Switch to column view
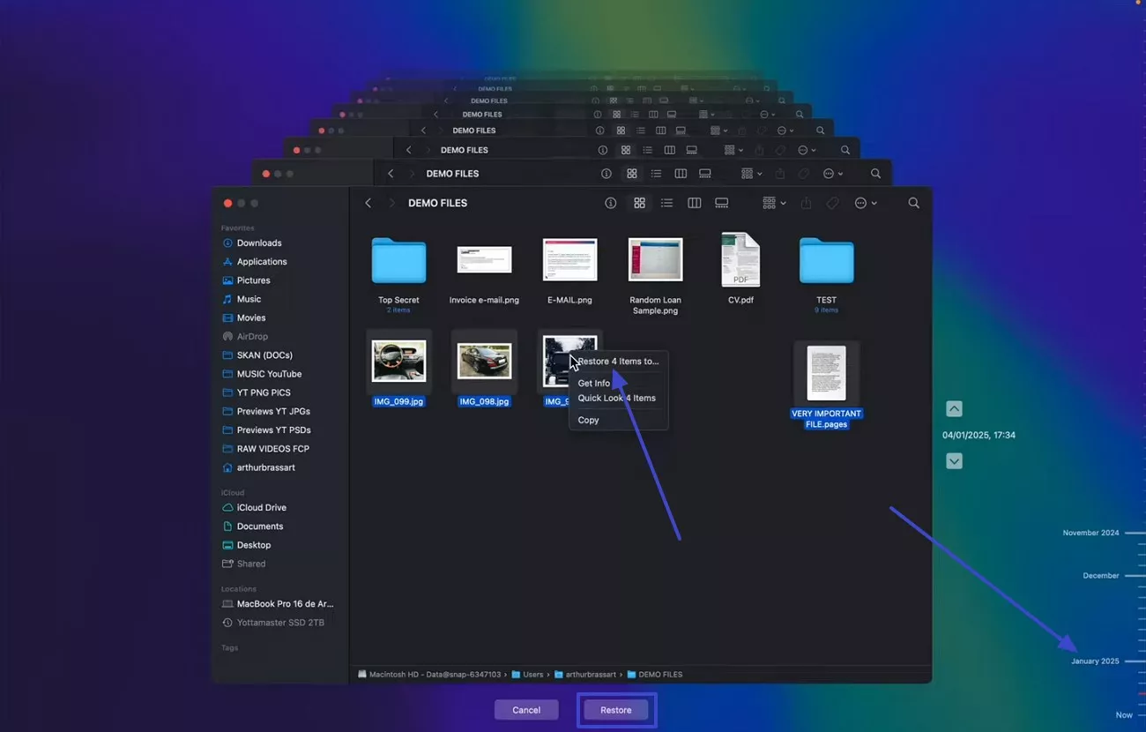 point(694,203)
